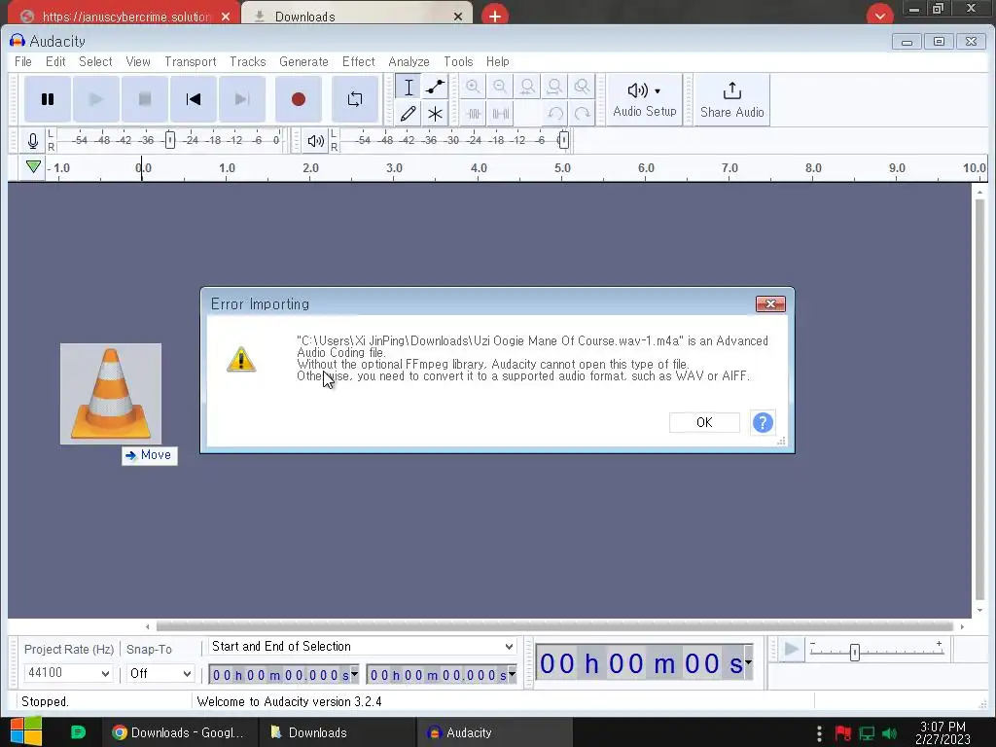Adjust the playback speed slider
This screenshot has height=747, width=996.
pyautogui.click(x=855, y=652)
